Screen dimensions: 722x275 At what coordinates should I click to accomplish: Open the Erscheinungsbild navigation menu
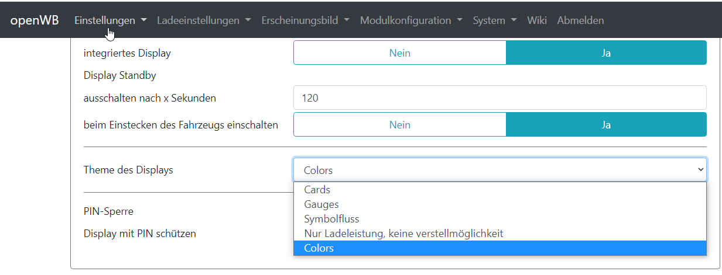(x=305, y=20)
